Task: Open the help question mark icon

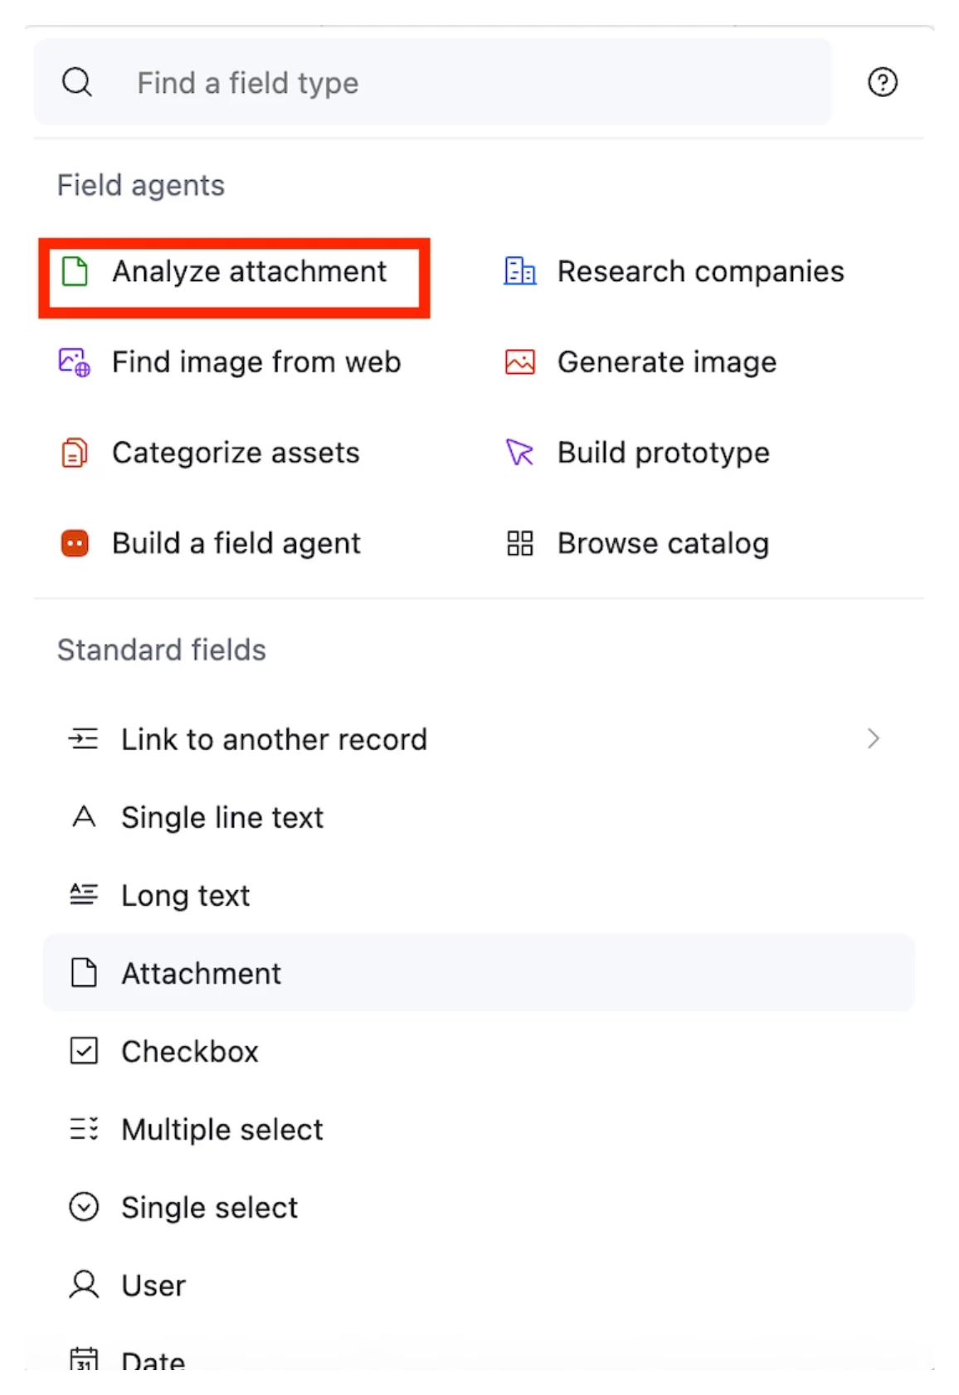Action: (x=883, y=81)
